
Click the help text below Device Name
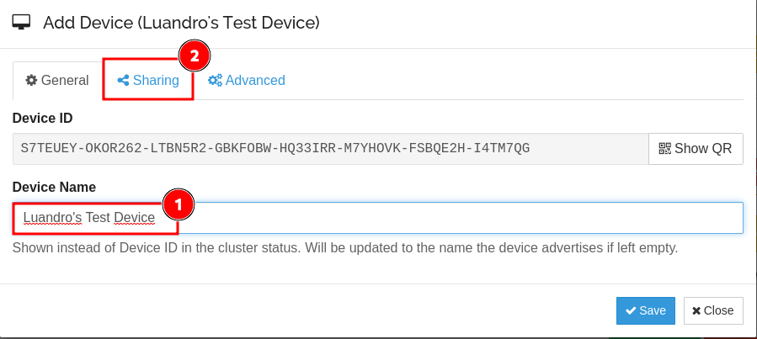tap(344, 248)
